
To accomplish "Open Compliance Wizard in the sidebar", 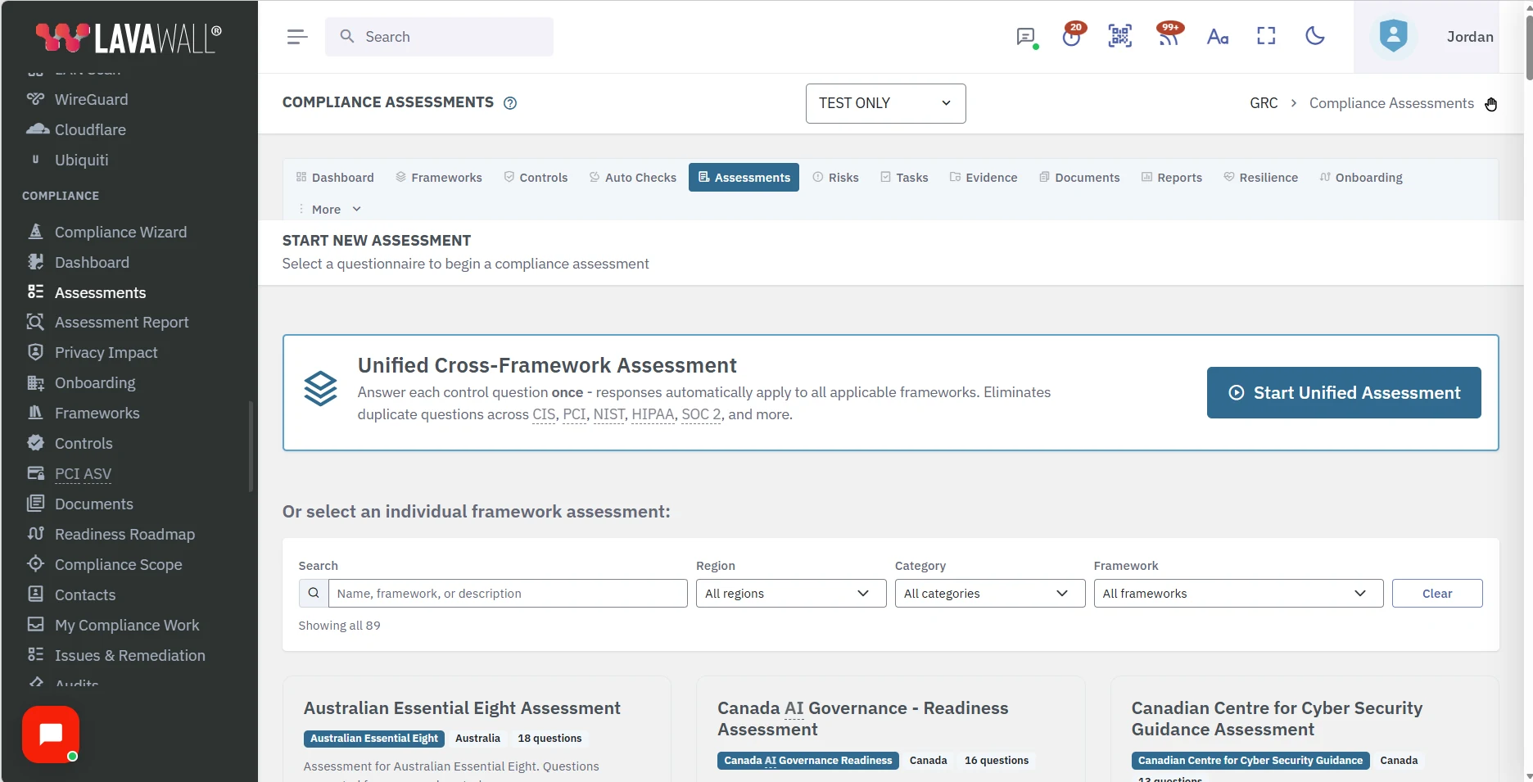I will pos(120,232).
